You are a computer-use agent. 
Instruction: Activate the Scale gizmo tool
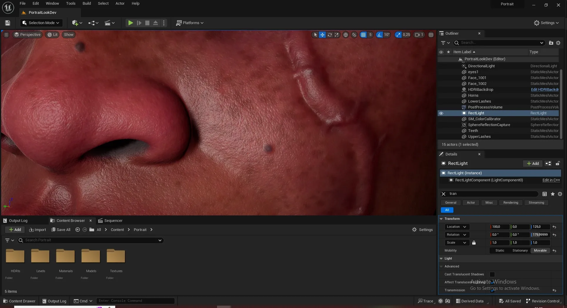336,35
